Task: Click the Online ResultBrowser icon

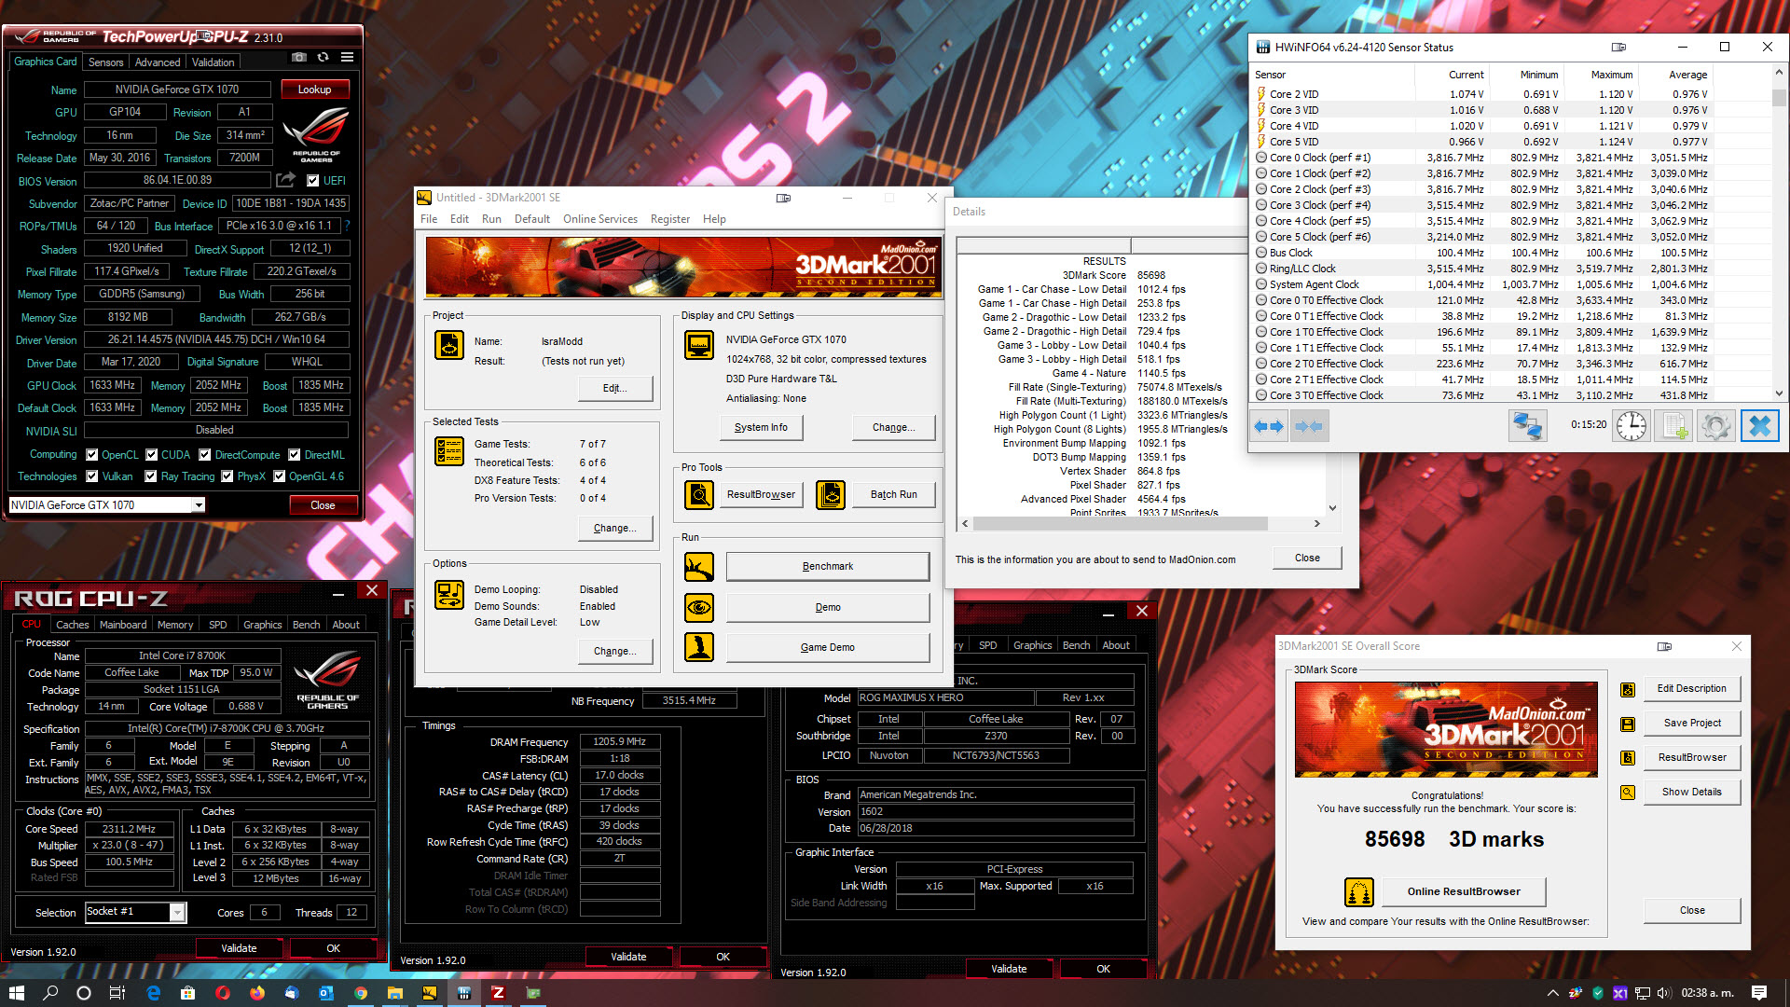Action: click(1359, 892)
